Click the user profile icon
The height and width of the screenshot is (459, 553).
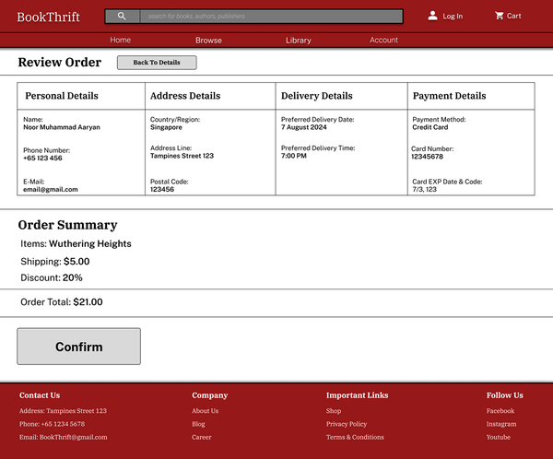[x=433, y=16]
